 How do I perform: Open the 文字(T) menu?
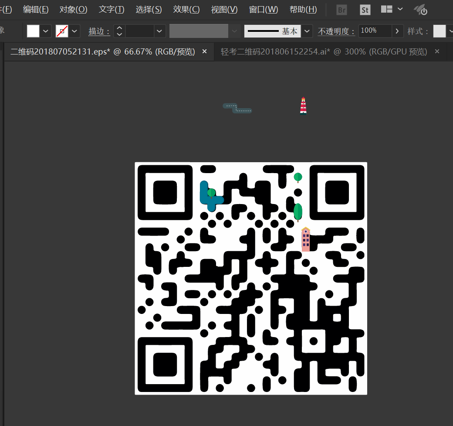(x=112, y=10)
